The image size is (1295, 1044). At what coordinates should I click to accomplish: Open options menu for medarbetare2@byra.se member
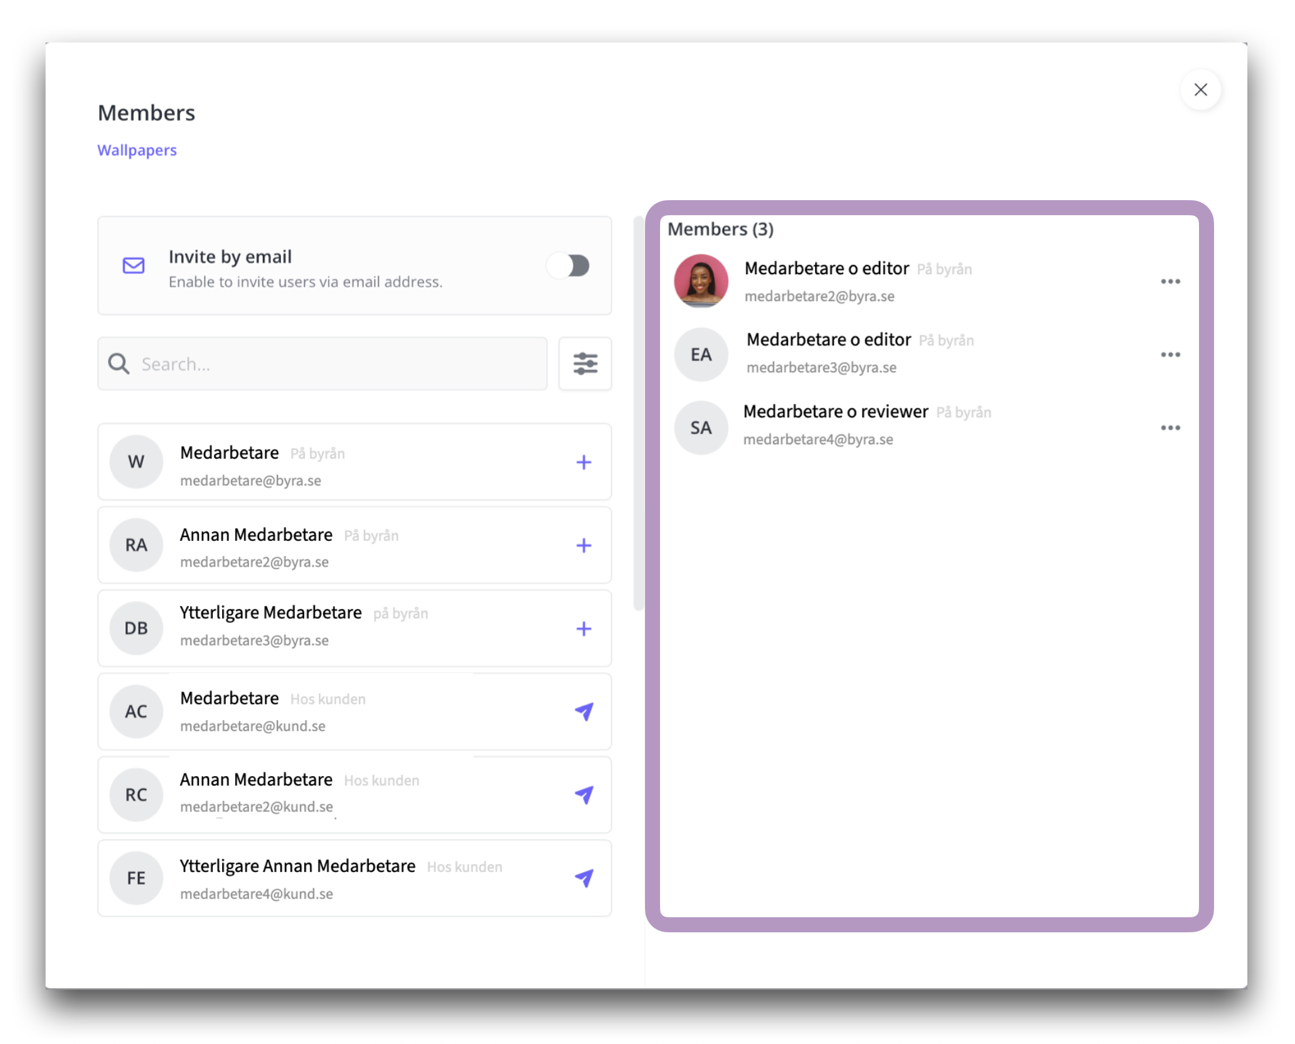1170,282
